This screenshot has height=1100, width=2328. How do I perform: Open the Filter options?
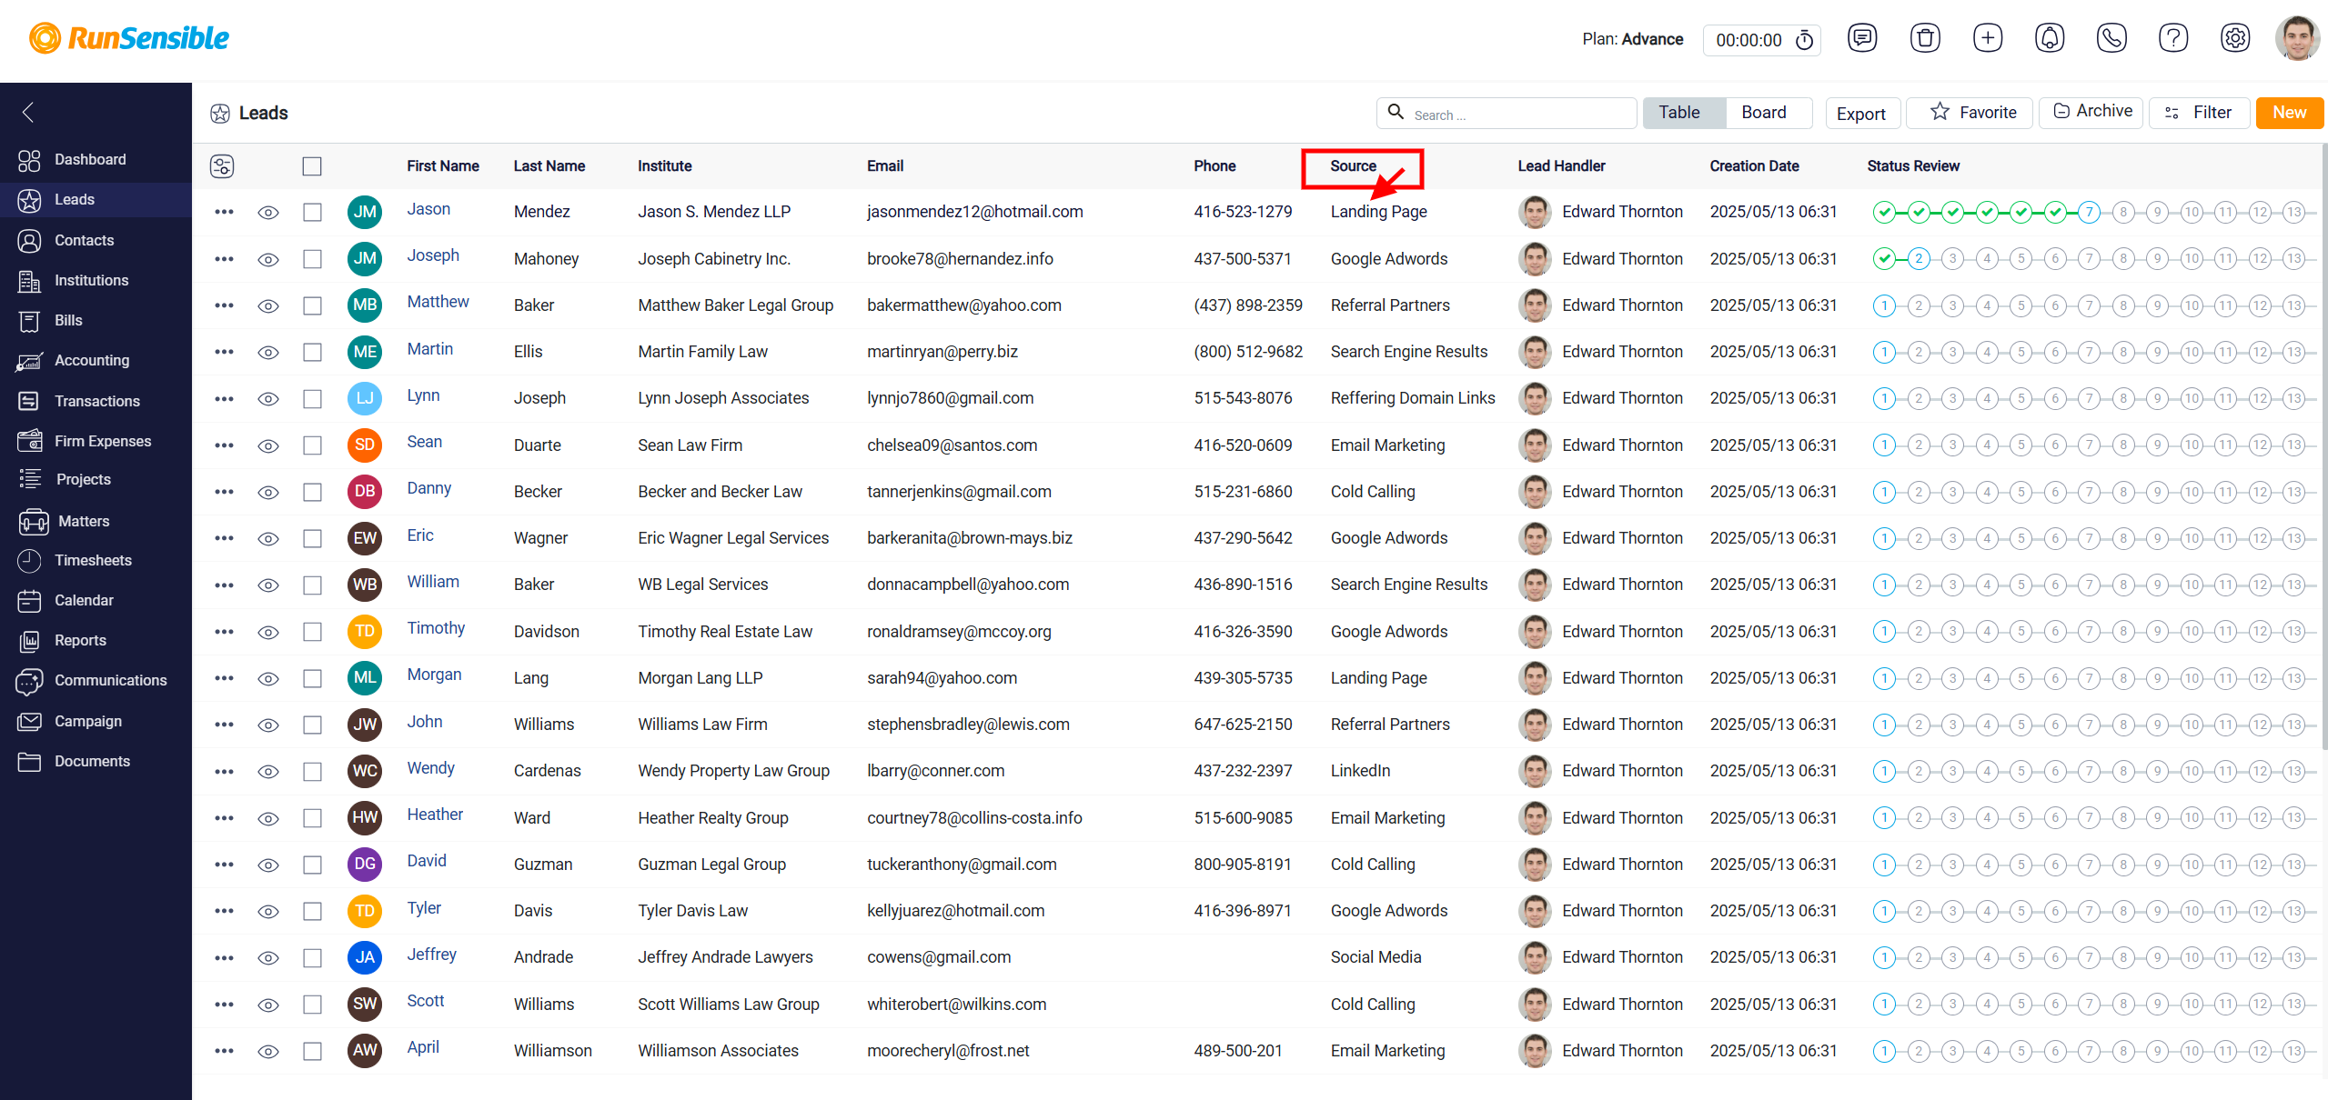coord(2199,113)
